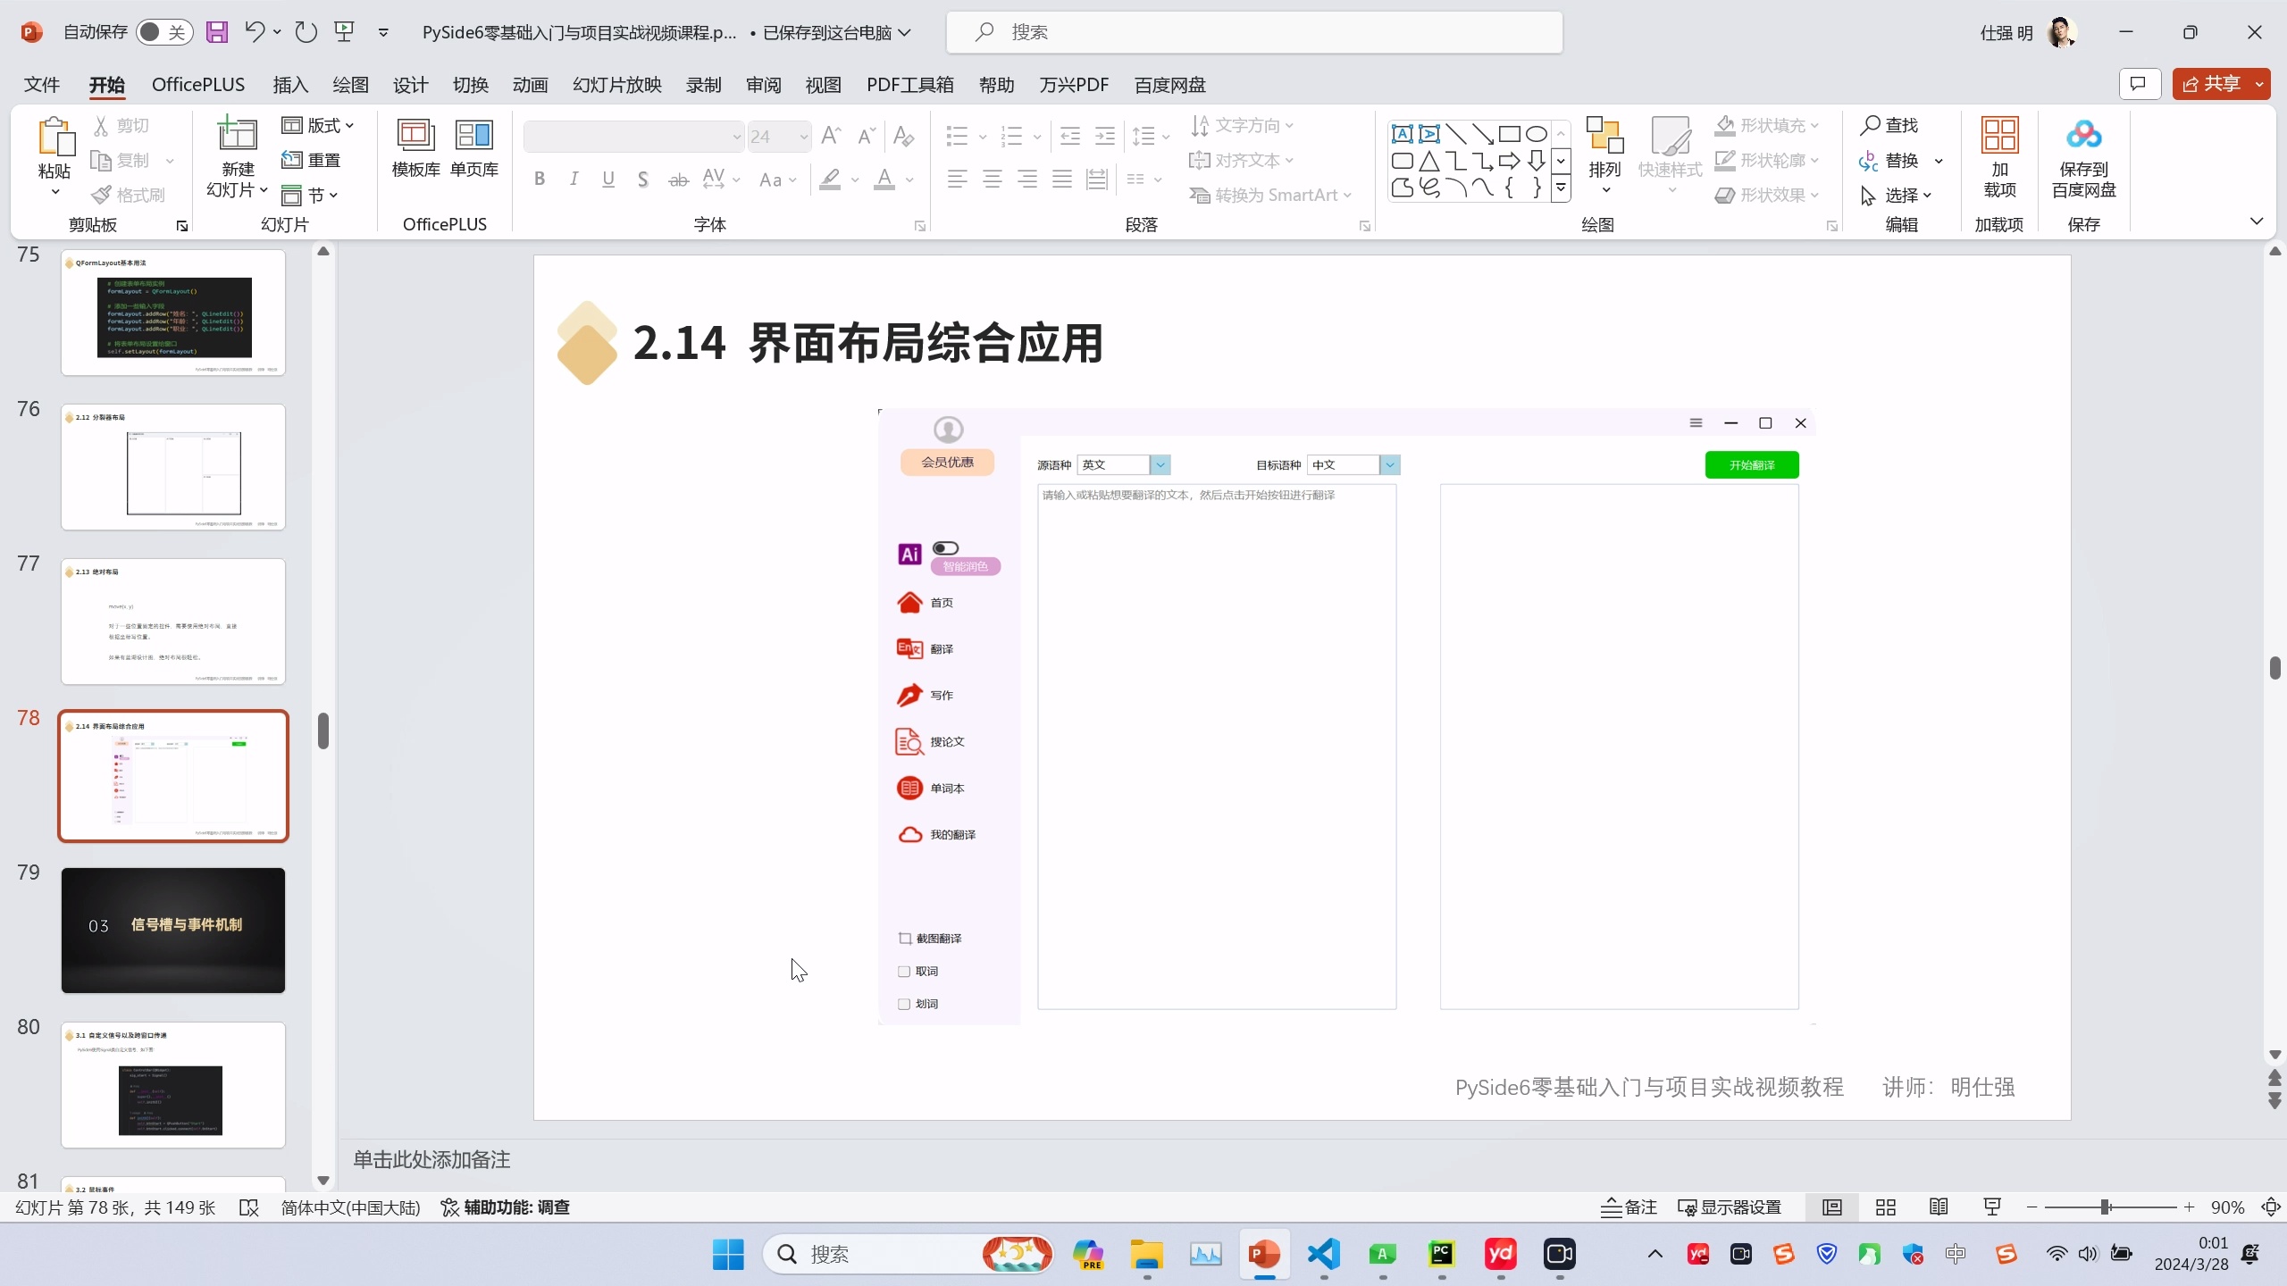The width and height of the screenshot is (2287, 1286).
Task: Toggle the Notes (备注) pane
Action: pos(1629,1207)
